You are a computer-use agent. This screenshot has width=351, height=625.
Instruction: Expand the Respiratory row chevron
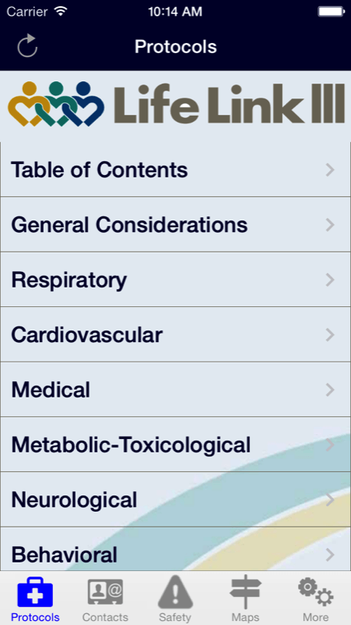[x=330, y=280]
